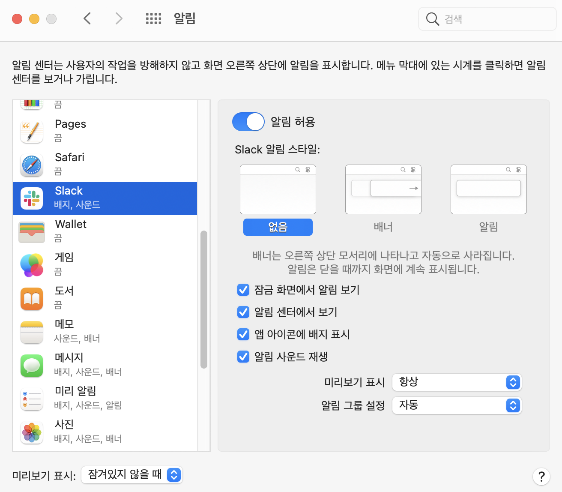Select the 도서 Books icon
This screenshot has width=562, height=492.
tap(32, 299)
